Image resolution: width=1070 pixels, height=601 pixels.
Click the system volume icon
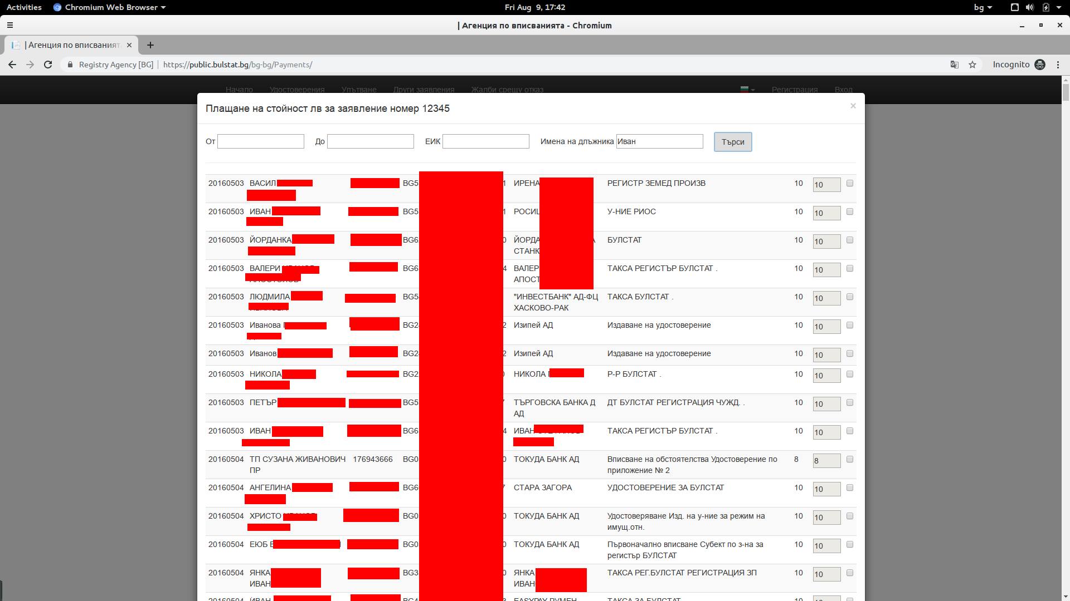[x=1030, y=7]
